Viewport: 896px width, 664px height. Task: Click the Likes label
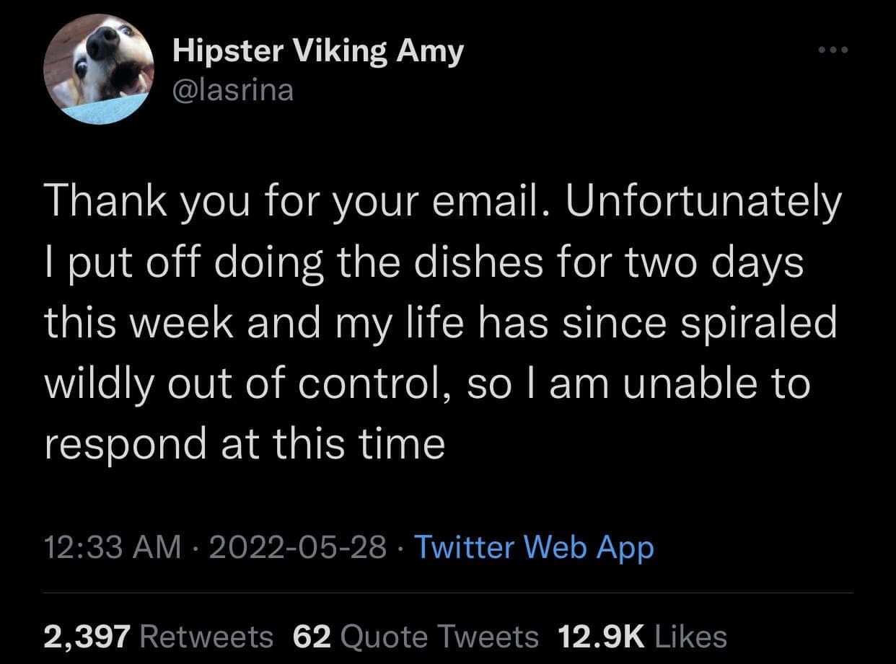coord(691,636)
